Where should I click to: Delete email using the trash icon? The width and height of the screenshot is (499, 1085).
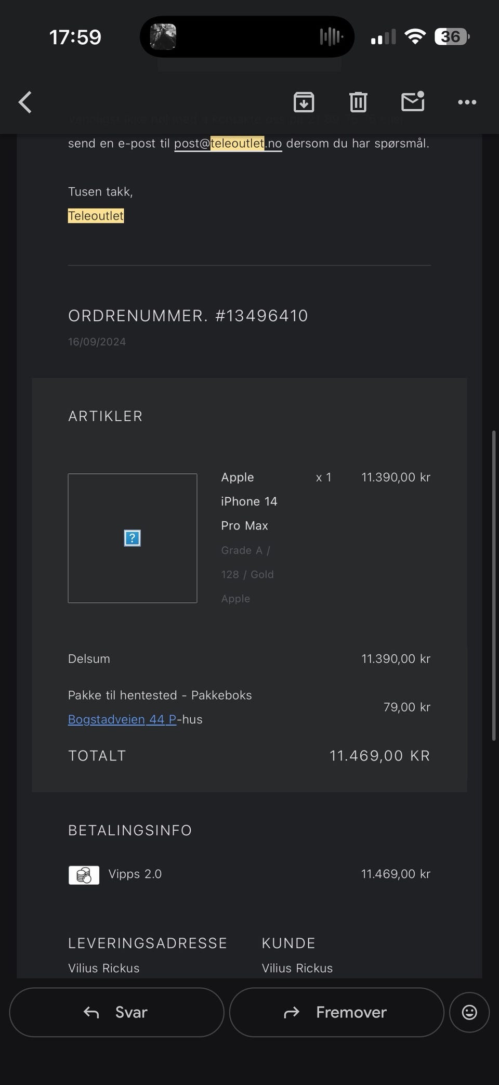click(x=358, y=102)
